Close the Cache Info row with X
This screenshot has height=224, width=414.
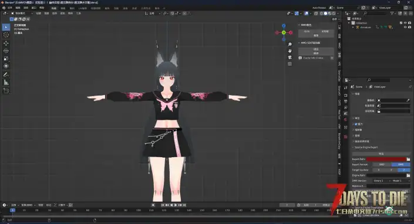(332, 58)
